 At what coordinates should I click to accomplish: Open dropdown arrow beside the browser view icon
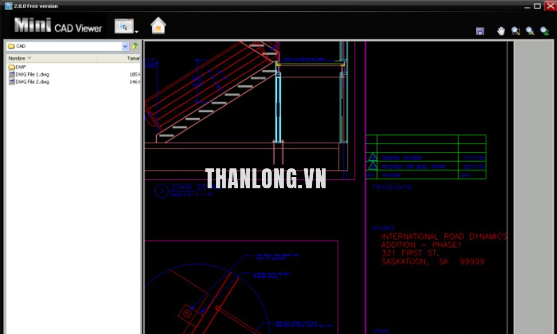coord(136,32)
